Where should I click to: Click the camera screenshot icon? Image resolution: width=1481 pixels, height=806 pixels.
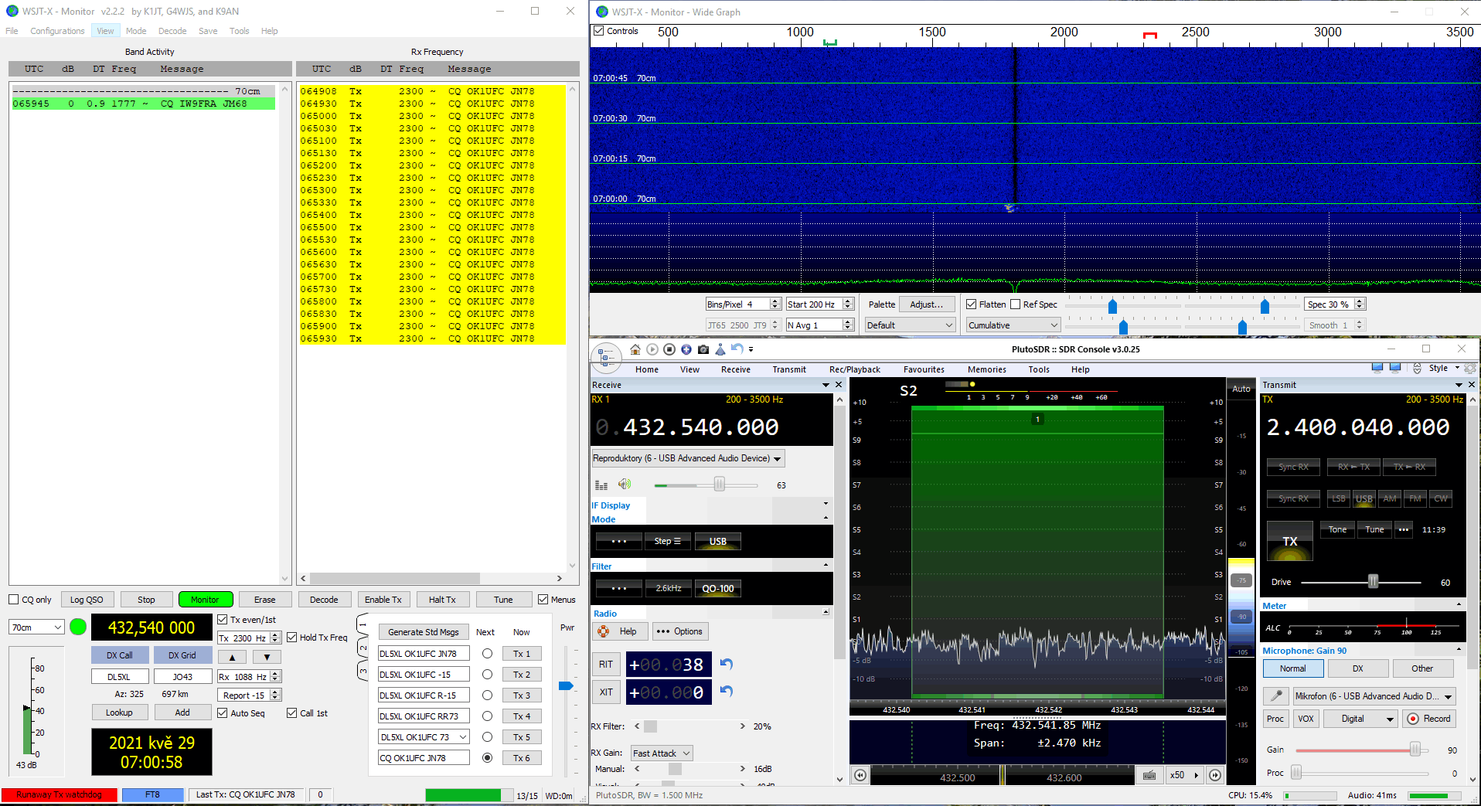pyautogui.click(x=703, y=349)
